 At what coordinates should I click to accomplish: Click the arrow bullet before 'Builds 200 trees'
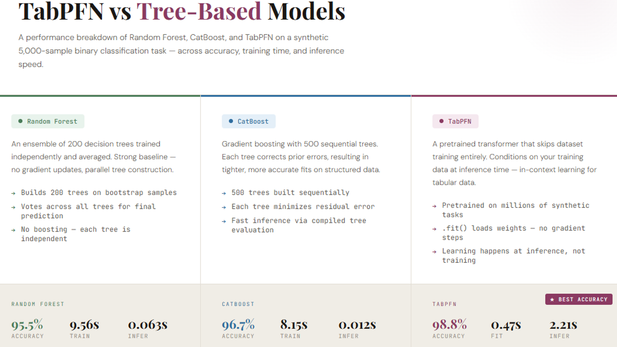(x=14, y=193)
